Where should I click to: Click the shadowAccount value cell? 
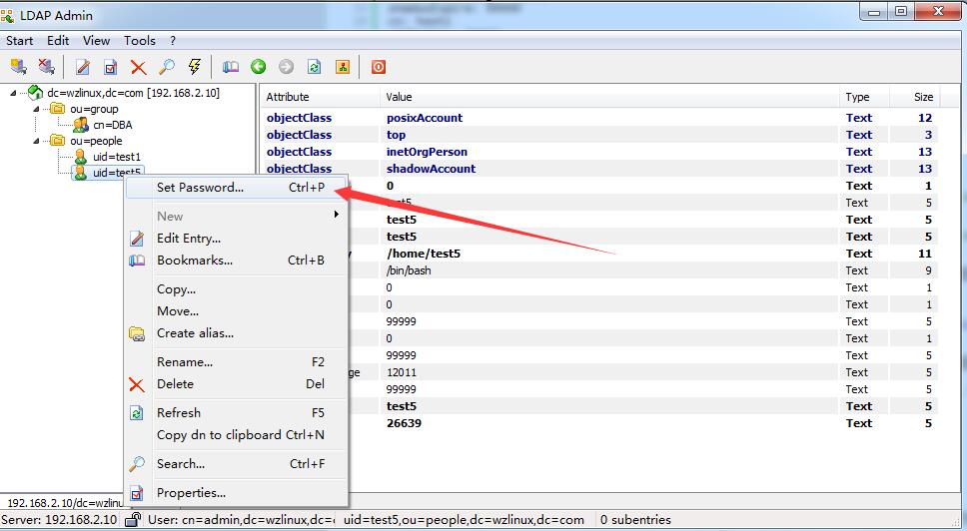click(432, 169)
